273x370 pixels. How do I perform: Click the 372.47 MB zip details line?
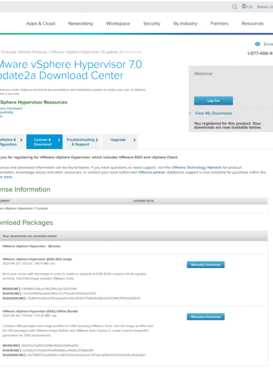[x=30, y=315]
